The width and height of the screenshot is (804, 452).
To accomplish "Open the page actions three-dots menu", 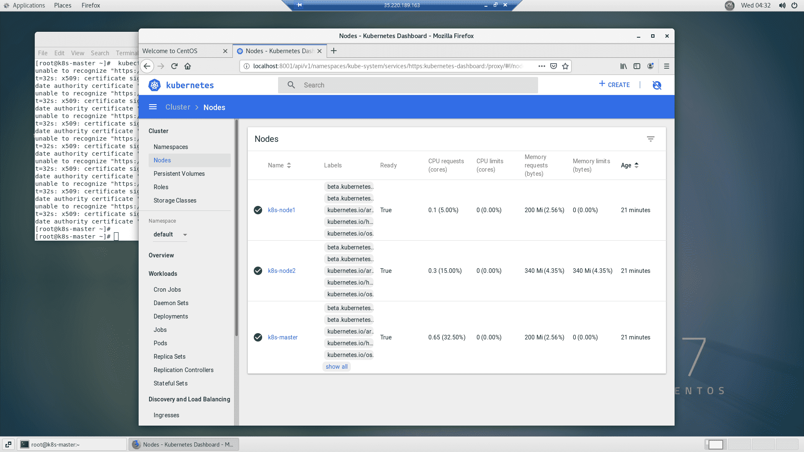I will point(541,66).
